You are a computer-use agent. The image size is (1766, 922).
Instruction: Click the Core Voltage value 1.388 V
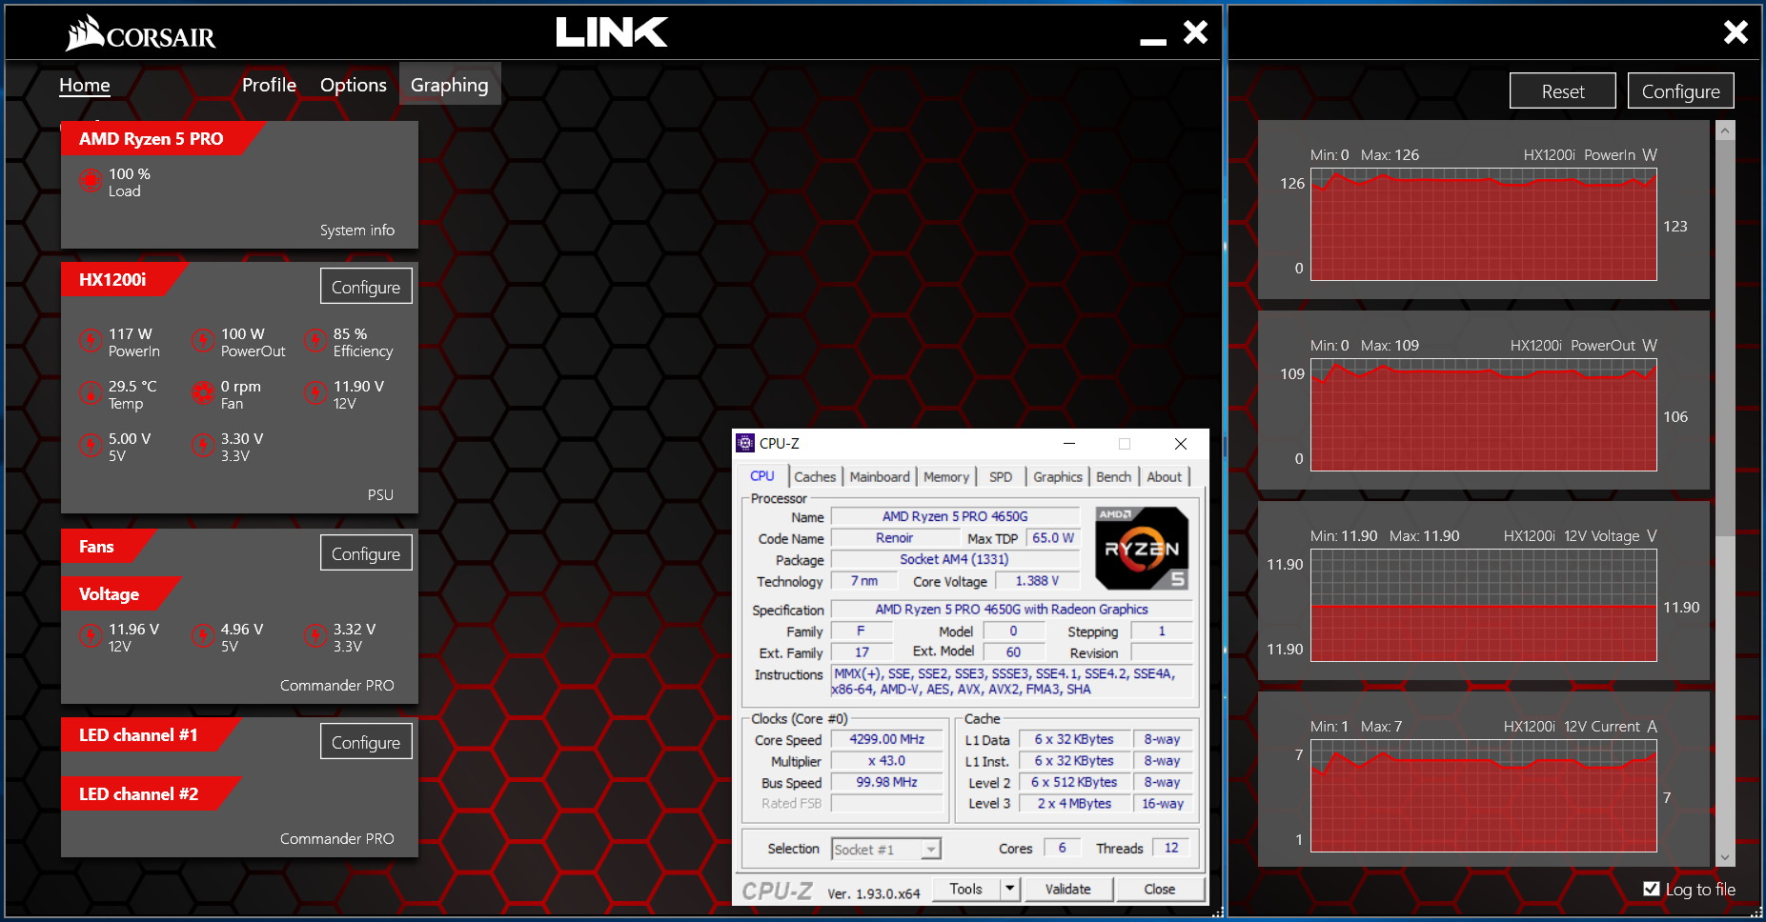pyautogui.click(x=1037, y=581)
